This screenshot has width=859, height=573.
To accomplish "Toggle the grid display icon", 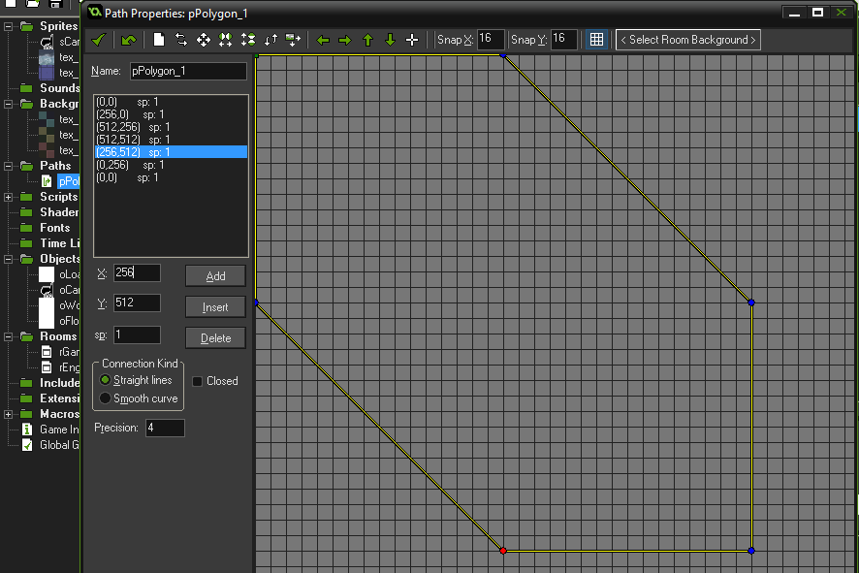I will [596, 40].
